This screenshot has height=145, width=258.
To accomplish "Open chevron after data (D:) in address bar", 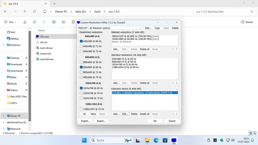I will [x=90, y=12].
